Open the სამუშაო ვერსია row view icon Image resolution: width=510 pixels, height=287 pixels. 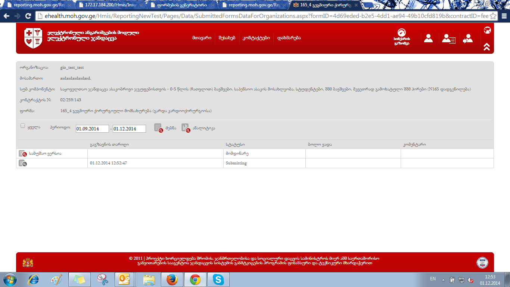pos(23,154)
